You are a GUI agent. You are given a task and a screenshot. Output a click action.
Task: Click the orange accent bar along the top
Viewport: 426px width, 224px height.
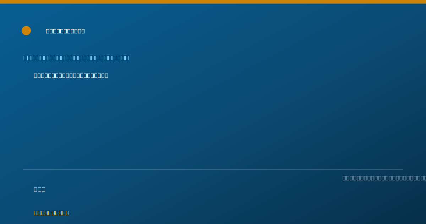(213, 2)
